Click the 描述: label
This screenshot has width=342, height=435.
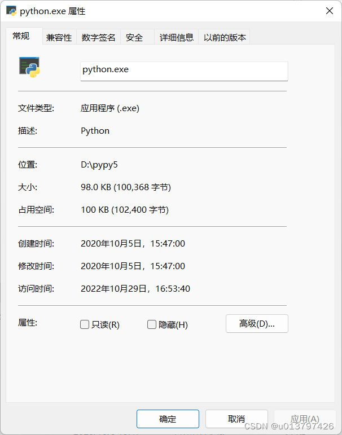28,131
